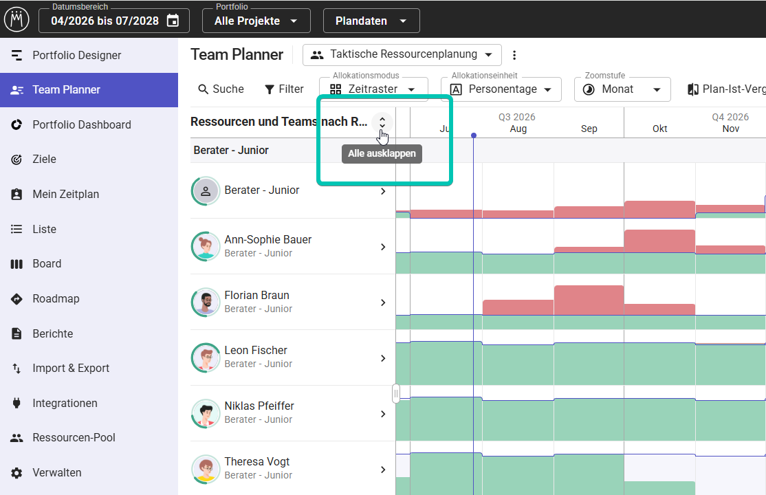This screenshot has height=495, width=766.
Task: Click the Plan-Ist-Vergleich compare icon
Action: coord(692,89)
